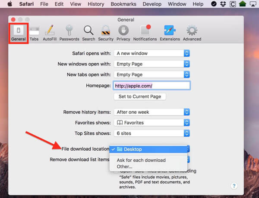This screenshot has width=259, height=198.
Task: Expand the New windows open with dropdown
Action: click(152, 64)
